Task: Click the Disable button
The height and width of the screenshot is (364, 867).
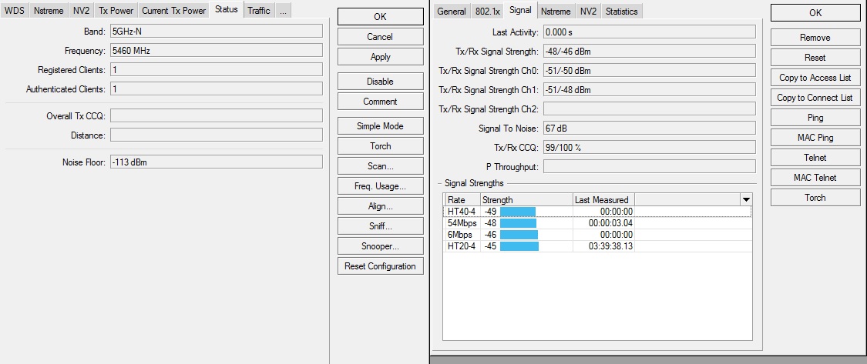Action: pos(381,82)
